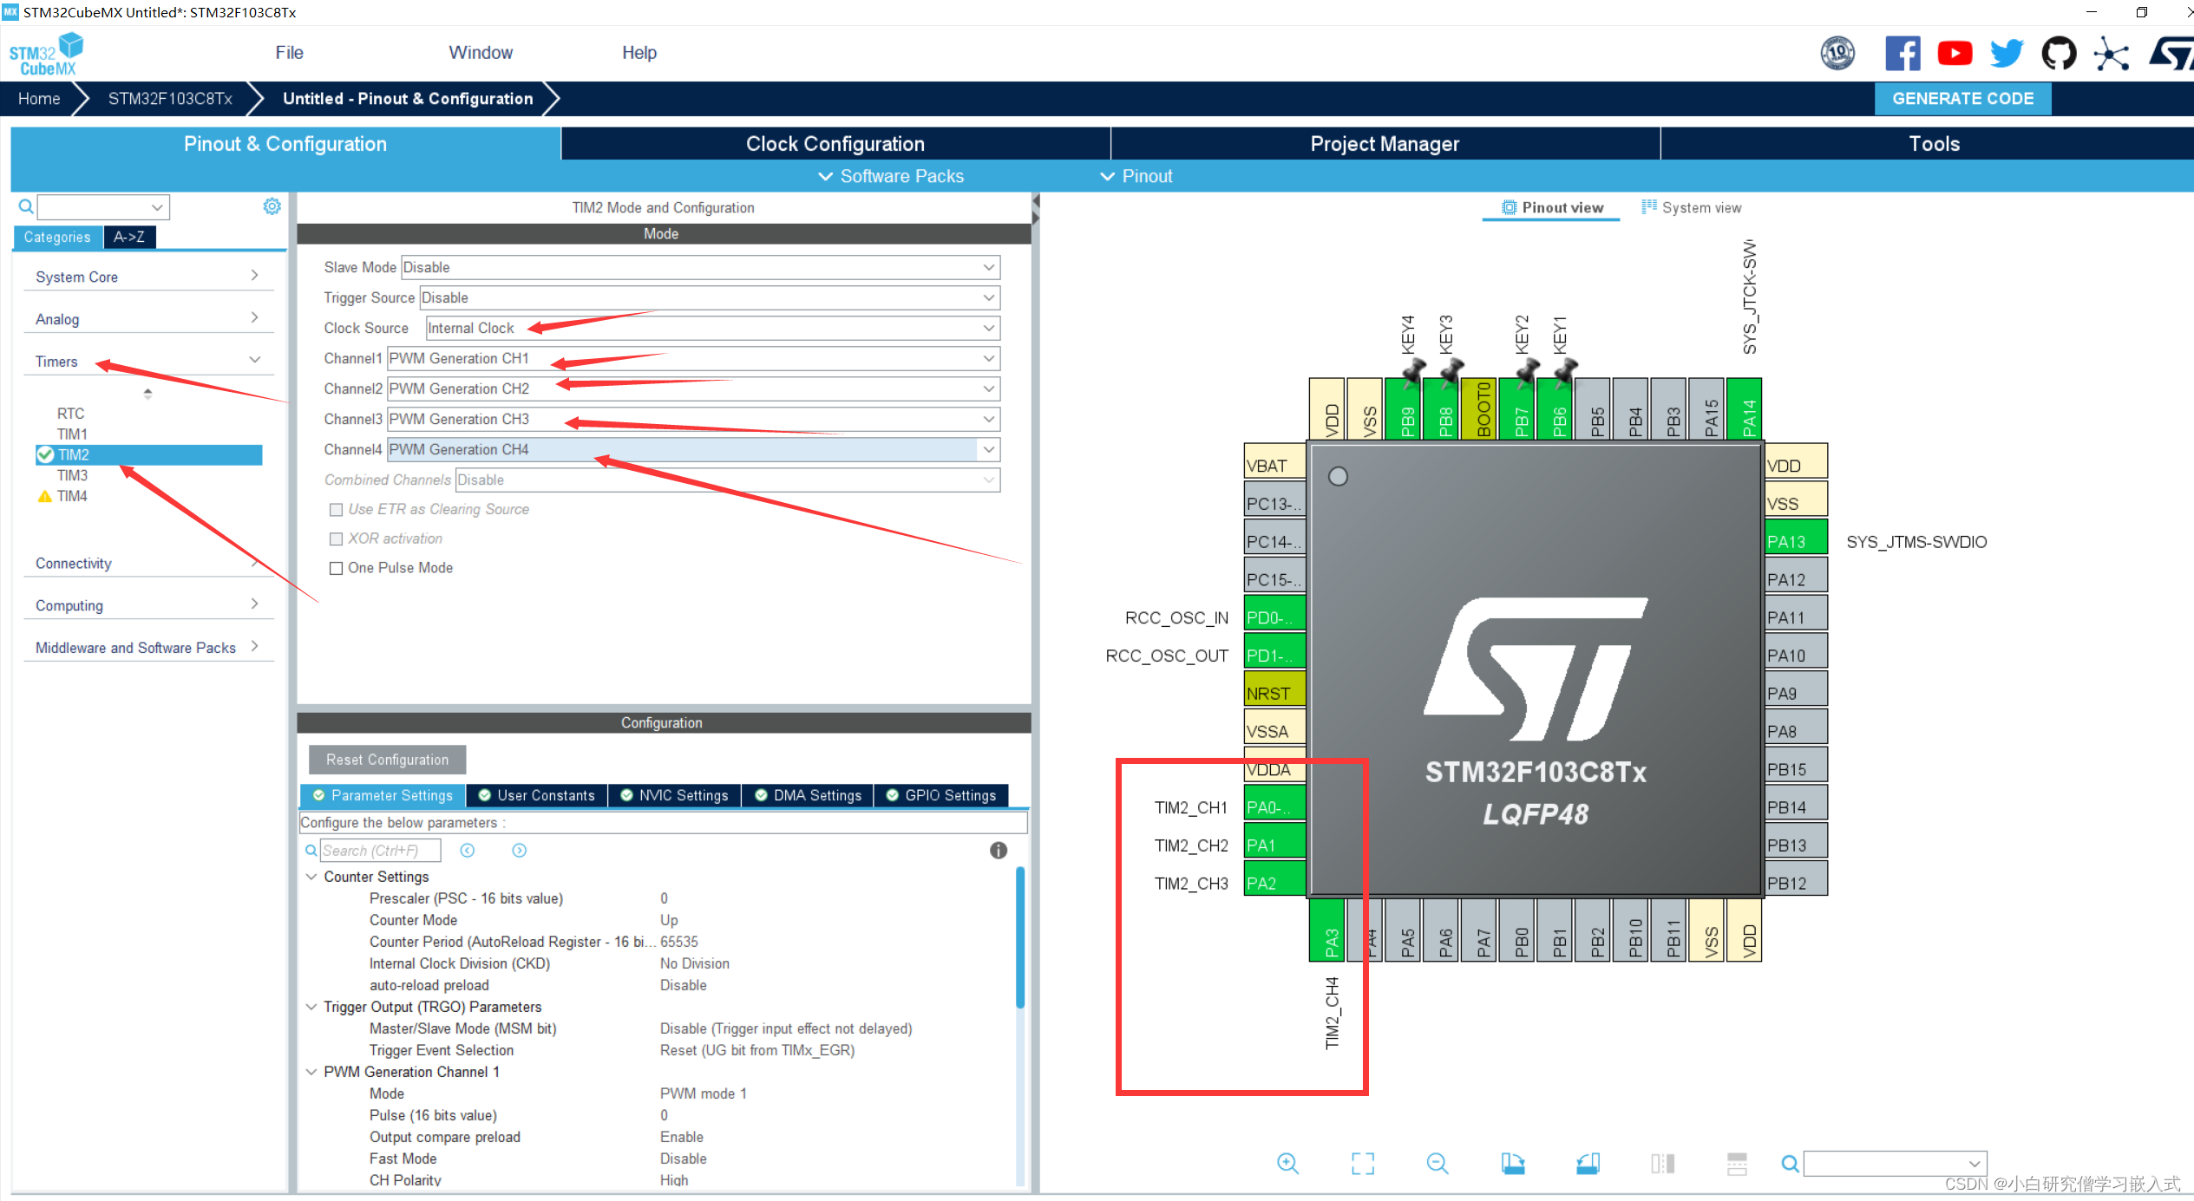
Task: Toggle XOR activation checkbox
Action: [337, 539]
